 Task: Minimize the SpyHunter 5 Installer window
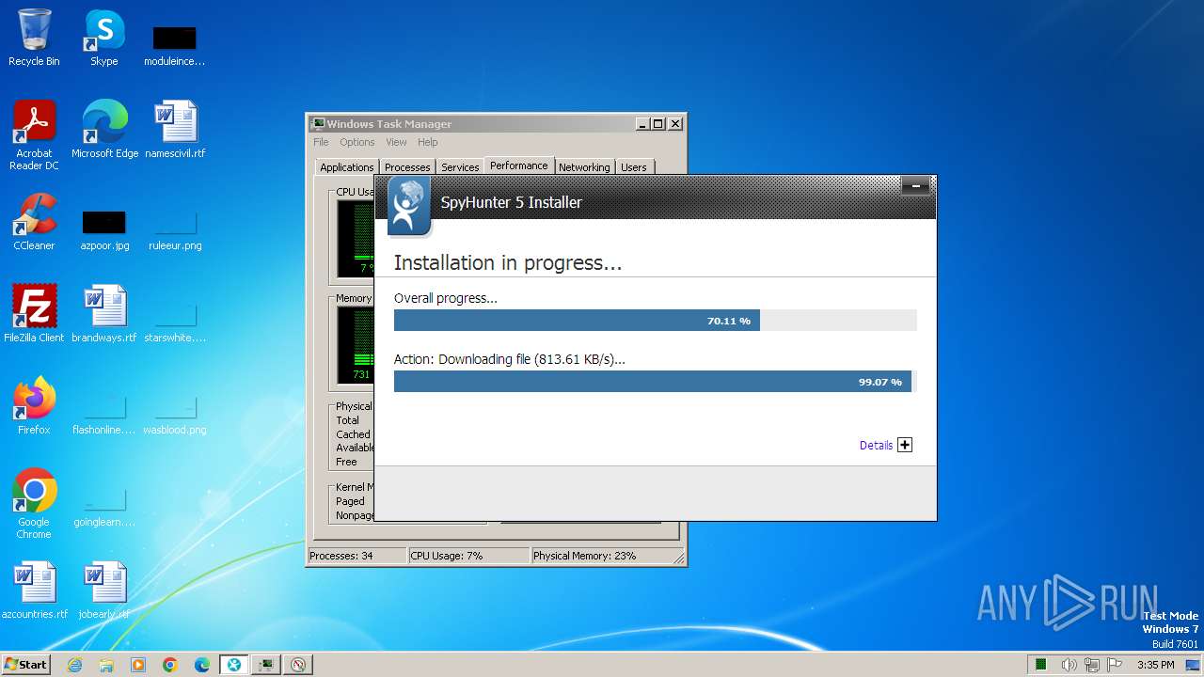pyautogui.click(x=915, y=186)
